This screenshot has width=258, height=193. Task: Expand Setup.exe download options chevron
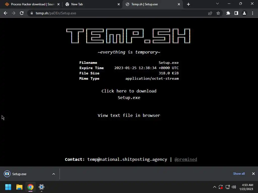pyautogui.click(x=54, y=174)
